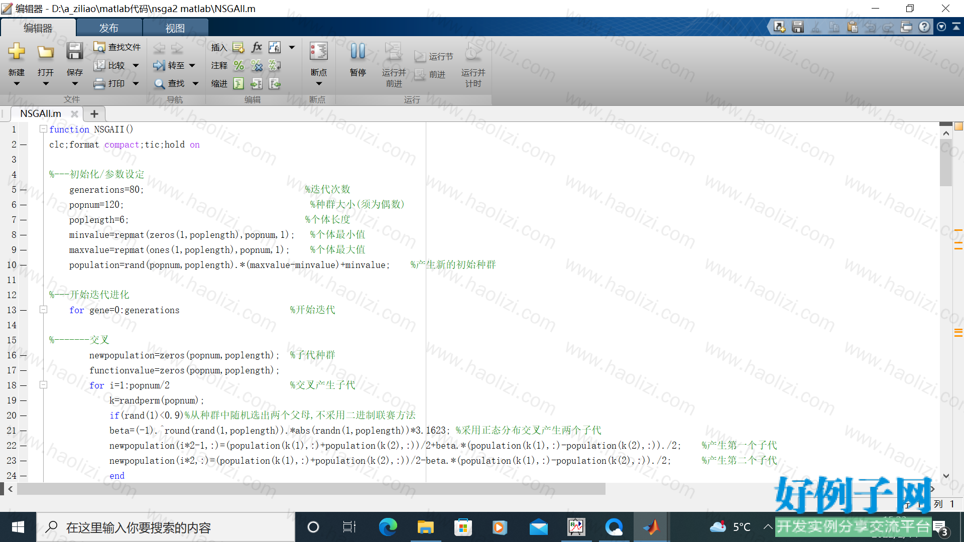Click the horizontal scrollbar thumb in editor
The height and width of the screenshot is (542, 964).
coord(311,489)
